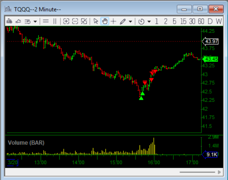Click the zoom in icon
This screenshot has height=180, width=228.
(66, 21)
